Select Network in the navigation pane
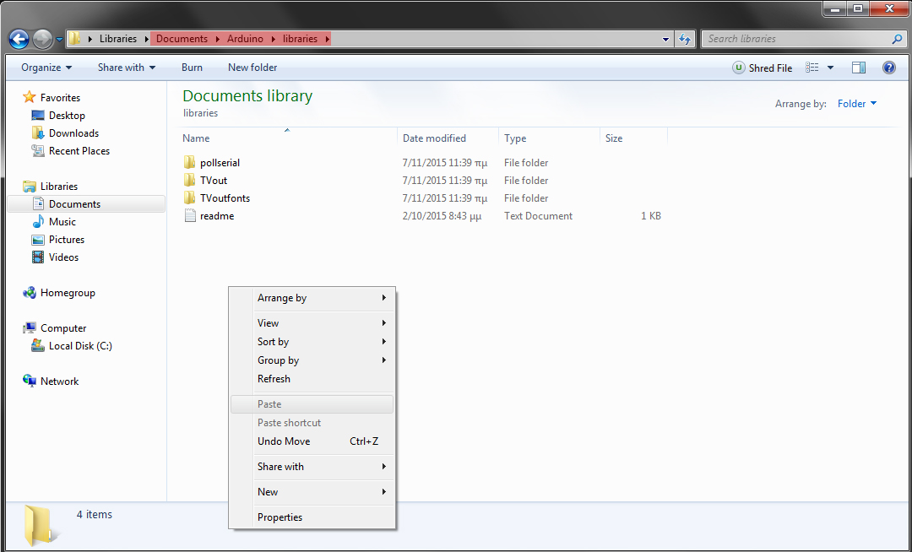Image resolution: width=912 pixels, height=552 pixels. pyautogui.click(x=59, y=382)
